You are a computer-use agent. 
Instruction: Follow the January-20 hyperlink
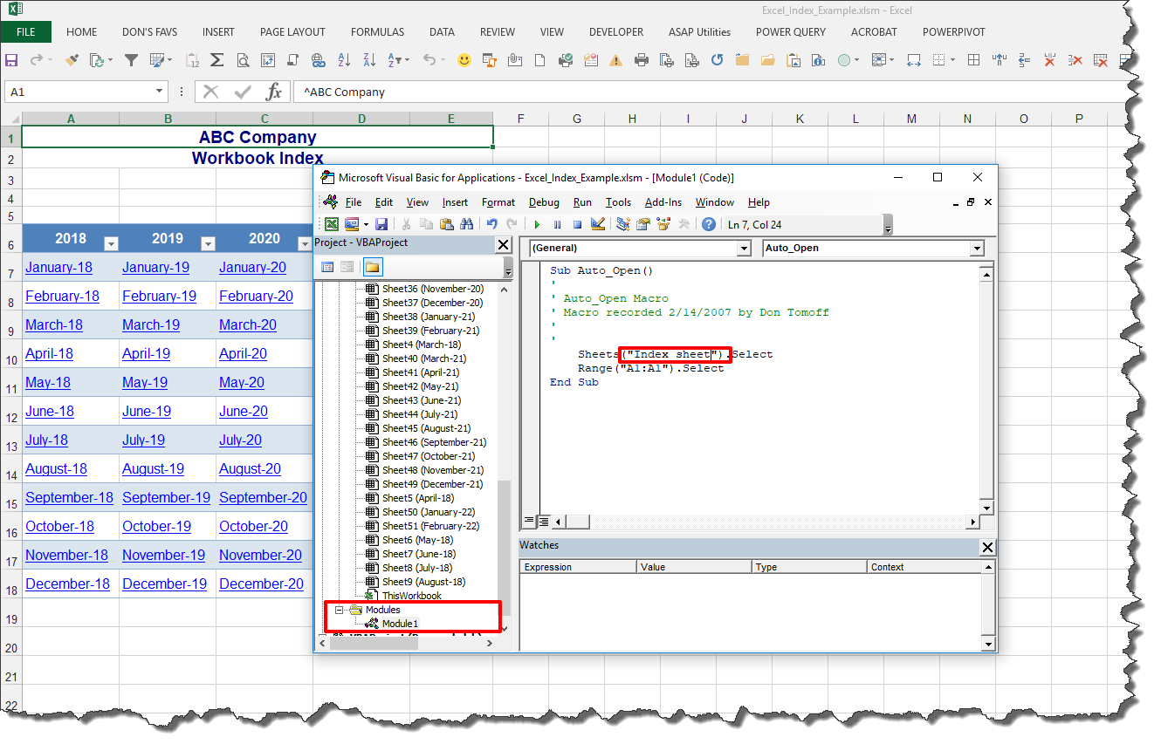[252, 267]
